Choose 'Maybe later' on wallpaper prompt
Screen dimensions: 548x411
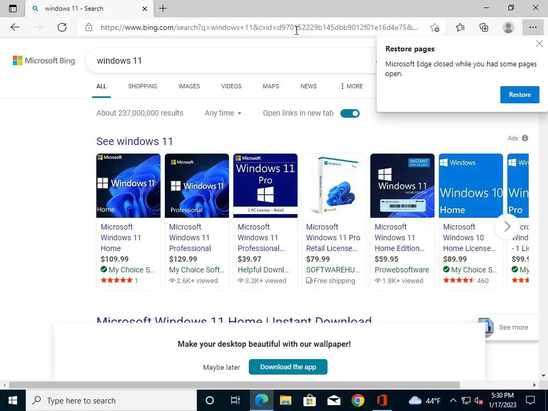(222, 367)
